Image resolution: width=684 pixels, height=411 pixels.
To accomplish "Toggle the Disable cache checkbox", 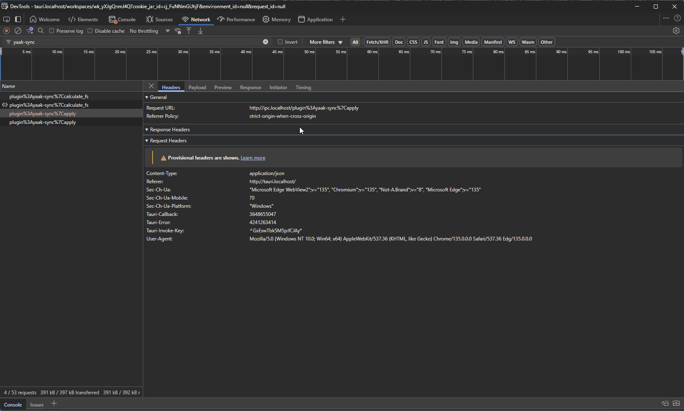I will (90, 31).
